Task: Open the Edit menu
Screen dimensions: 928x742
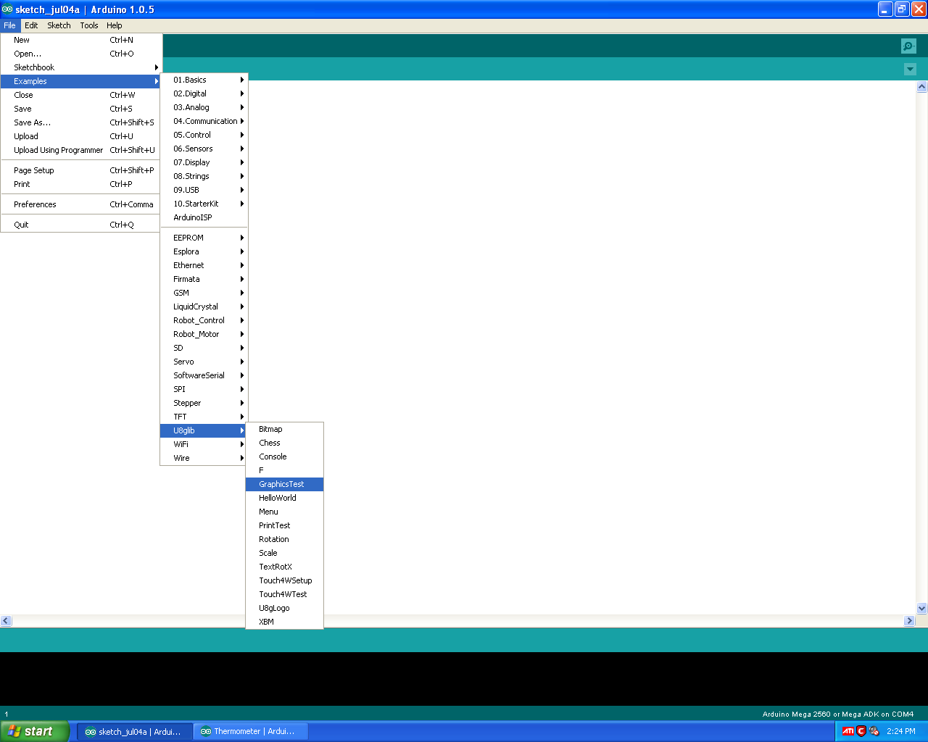Action: pyautogui.click(x=31, y=25)
